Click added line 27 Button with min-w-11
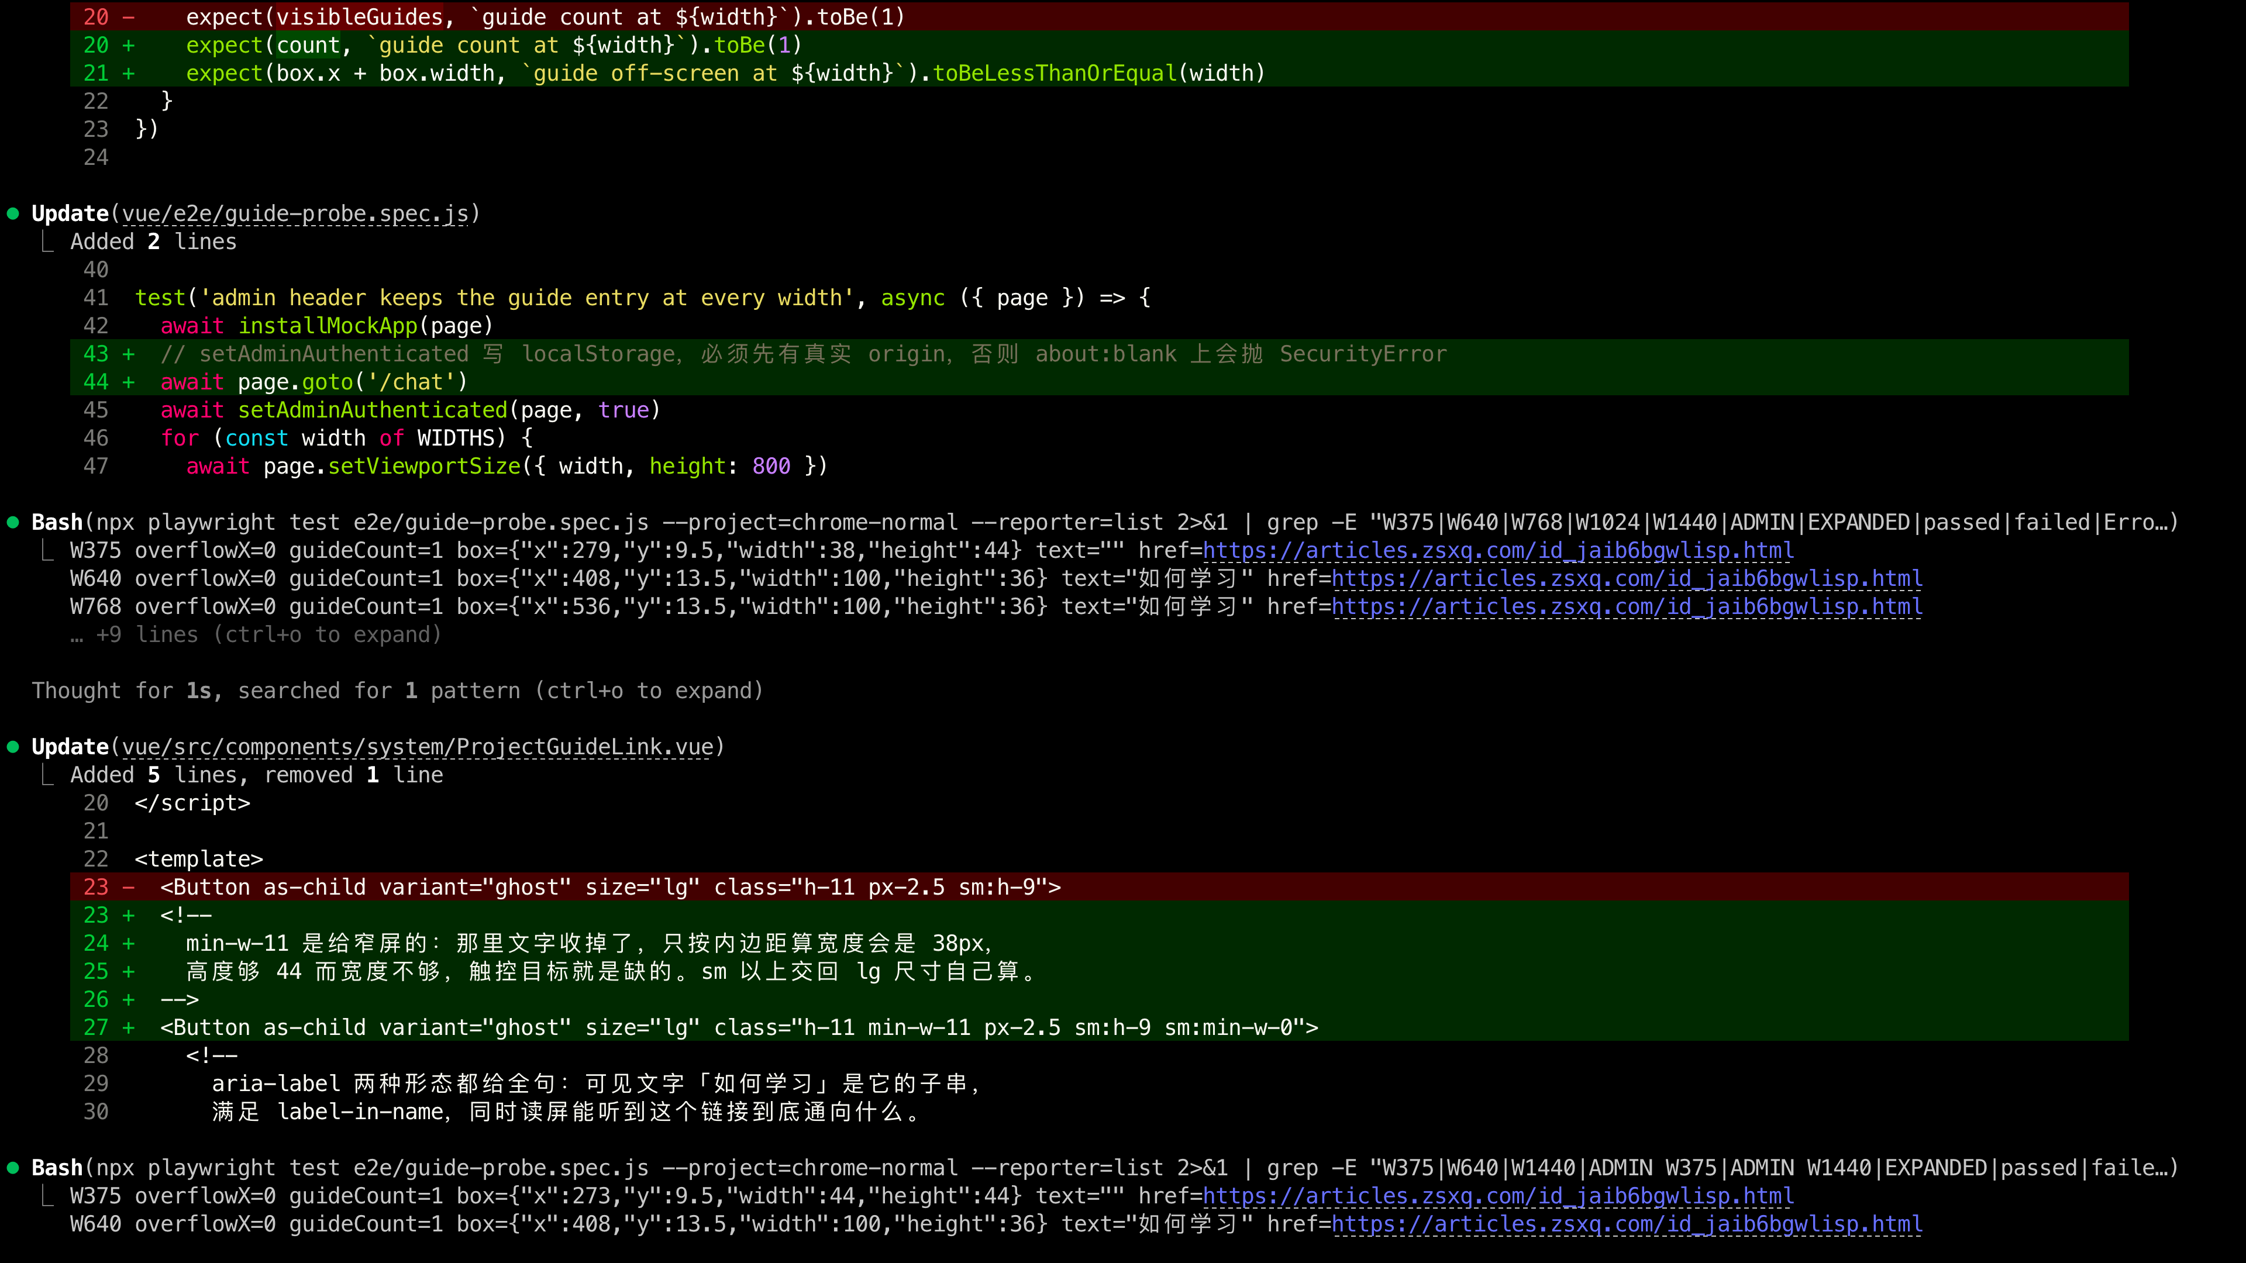This screenshot has width=2246, height=1263. pyautogui.click(x=1098, y=1028)
